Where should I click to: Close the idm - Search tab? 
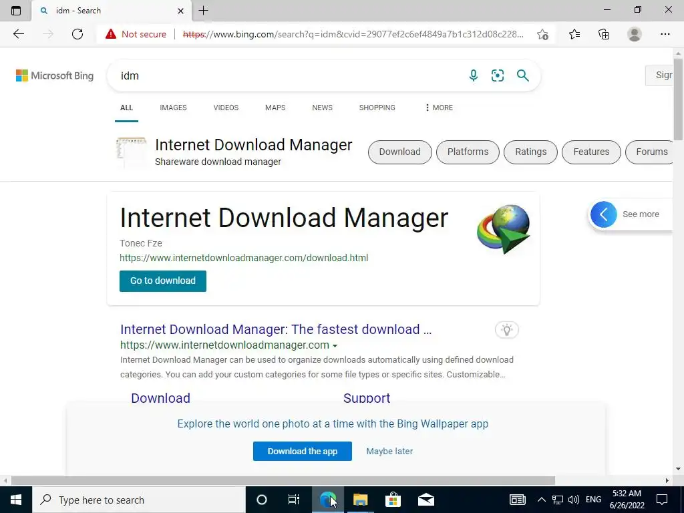(x=180, y=11)
